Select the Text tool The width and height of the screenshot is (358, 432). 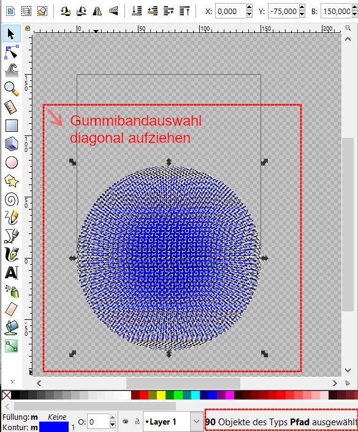[11, 273]
